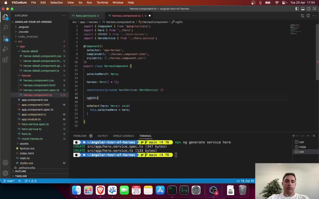Click the main branch indicator in the status bar
The image size is (319, 199).
[9, 181]
